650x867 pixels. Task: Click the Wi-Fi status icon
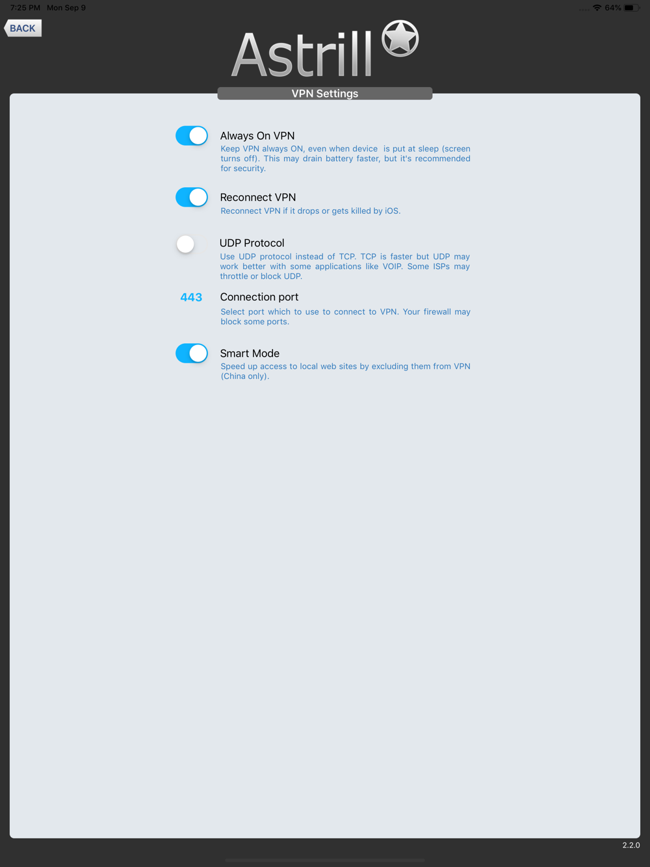pyautogui.click(x=597, y=8)
